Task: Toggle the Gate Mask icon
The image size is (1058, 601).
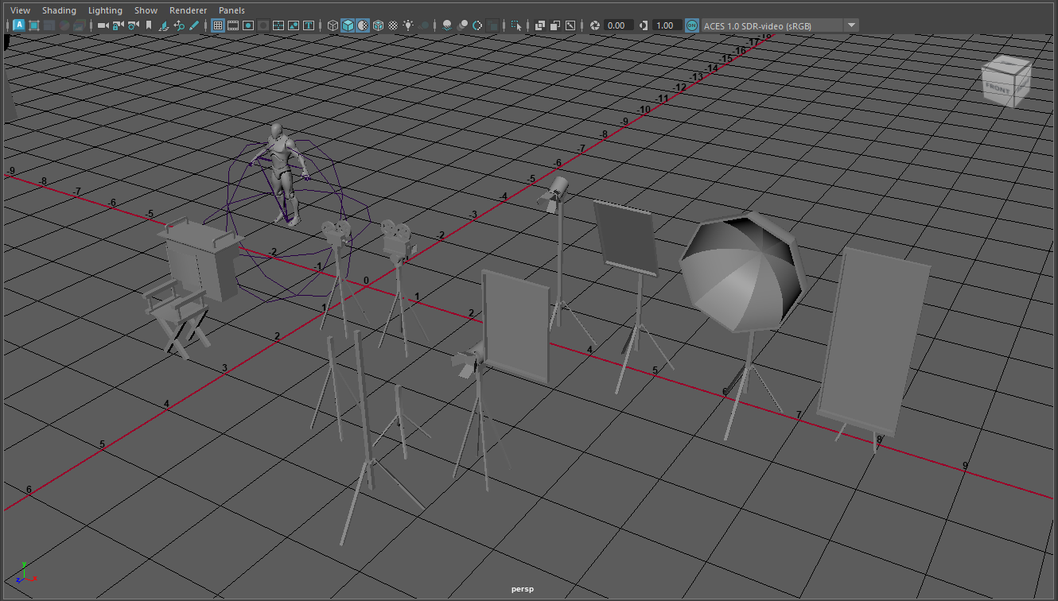Action: click(263, 25)
